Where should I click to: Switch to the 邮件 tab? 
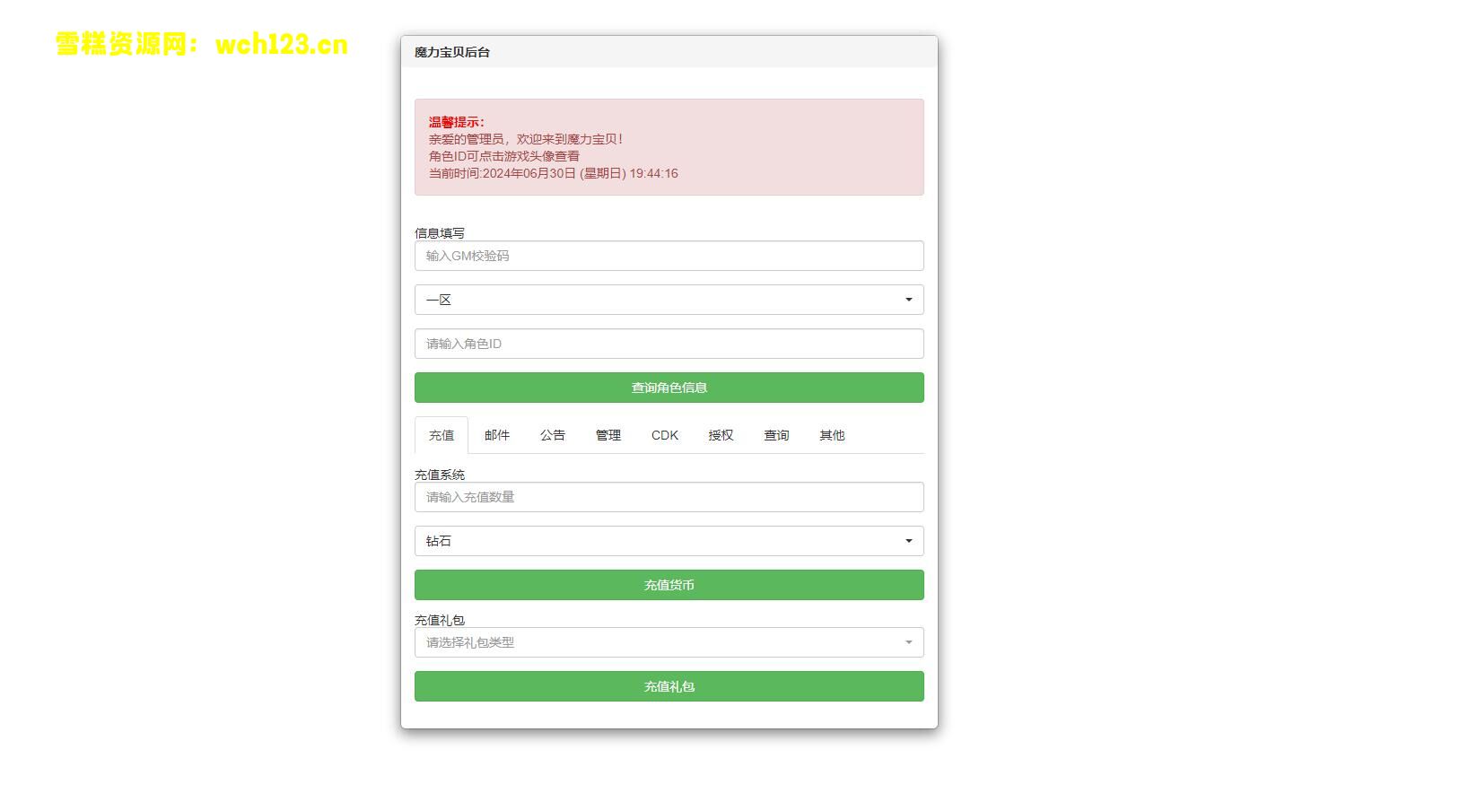coord(497,435)
